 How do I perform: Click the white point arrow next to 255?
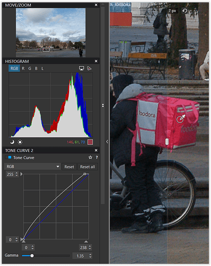pos(21,174)
